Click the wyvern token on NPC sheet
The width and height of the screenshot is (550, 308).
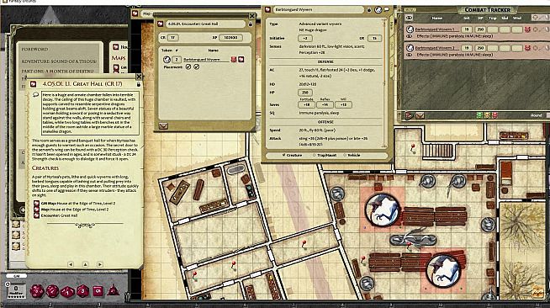[378, 10]
